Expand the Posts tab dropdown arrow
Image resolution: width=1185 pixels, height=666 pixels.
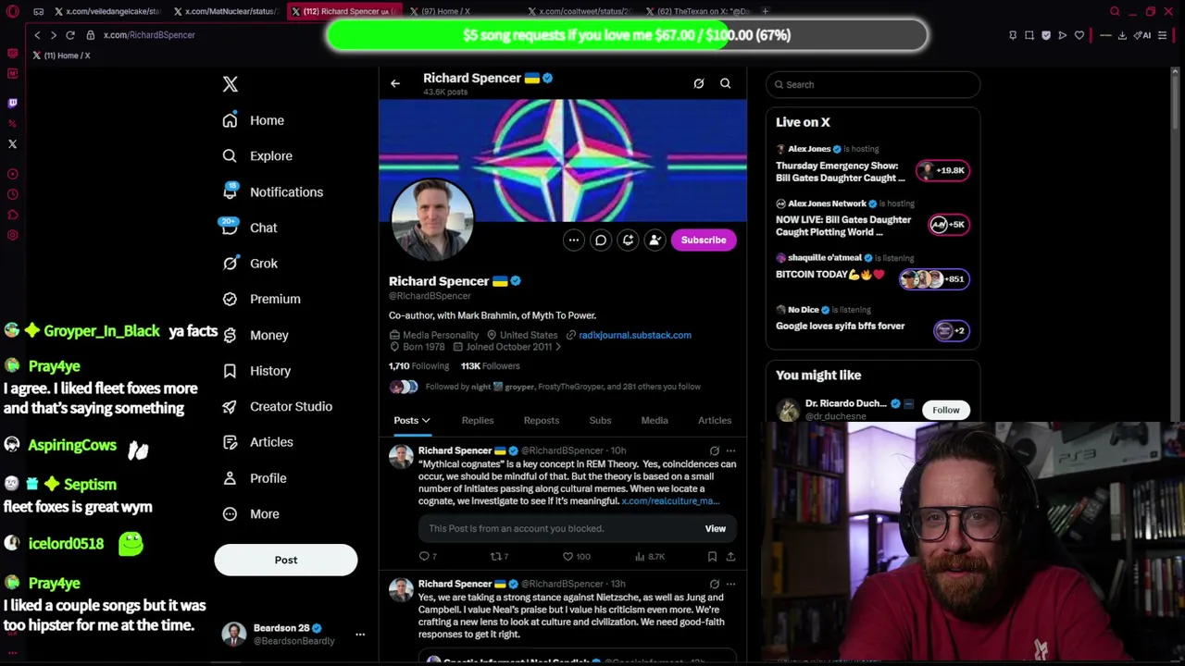pos(426,421)
